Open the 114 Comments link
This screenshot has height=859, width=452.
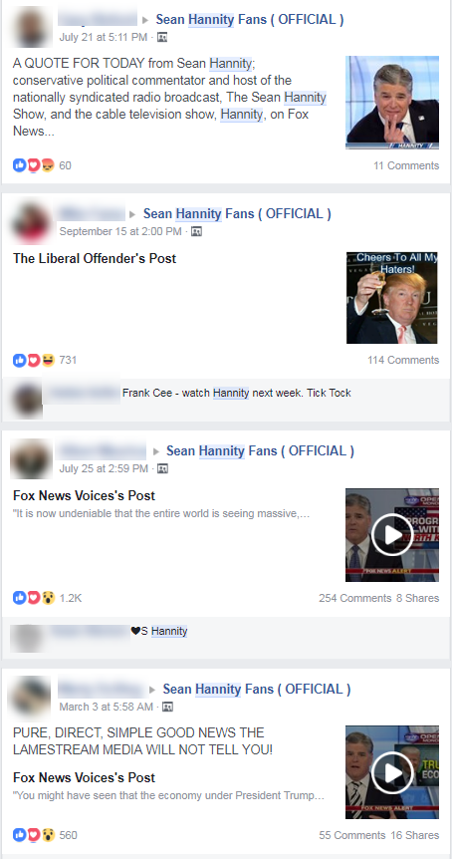point(403,360)
